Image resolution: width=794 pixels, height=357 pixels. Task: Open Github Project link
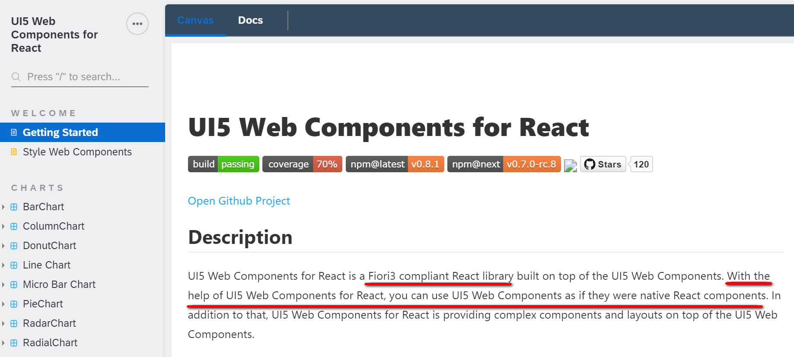point(239,201)
